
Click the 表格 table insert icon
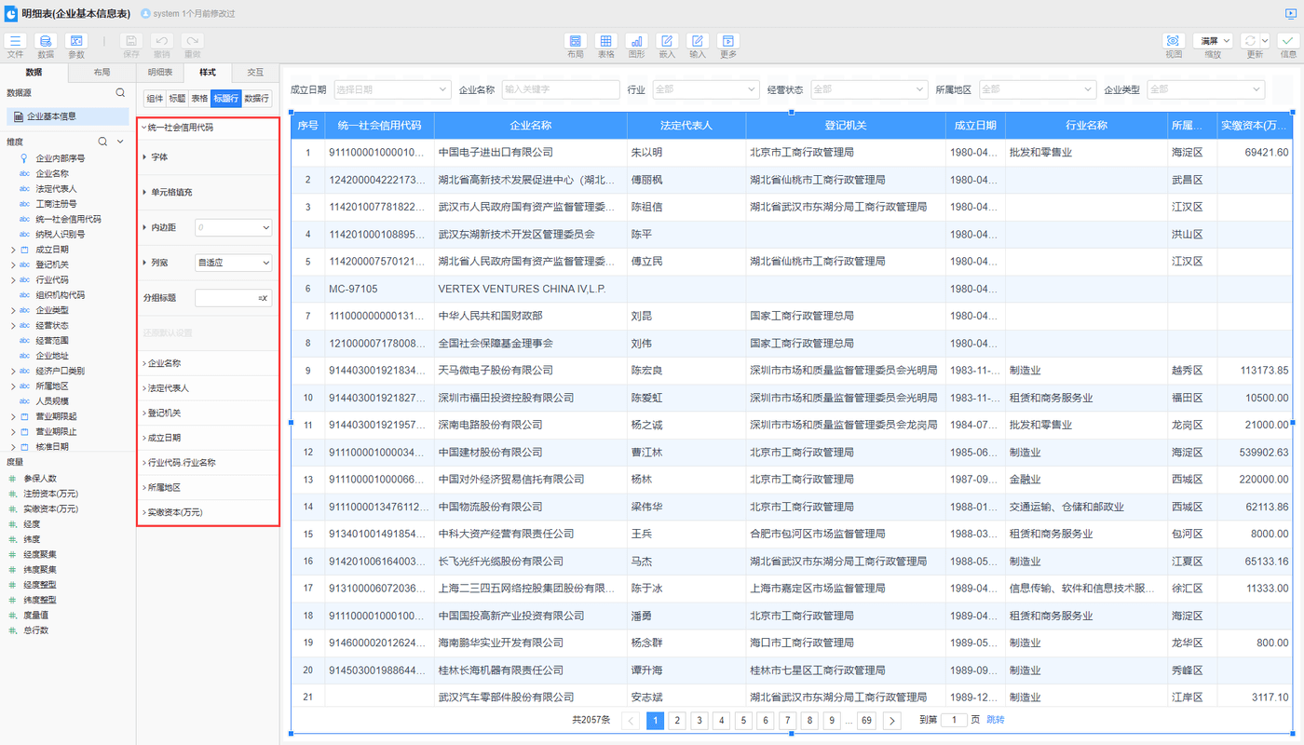(605, 42)
